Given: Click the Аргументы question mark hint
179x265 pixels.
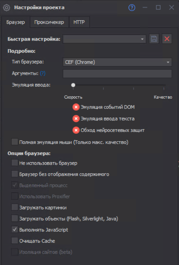Looking at the screenshot, I should click(x=43, y=73).
